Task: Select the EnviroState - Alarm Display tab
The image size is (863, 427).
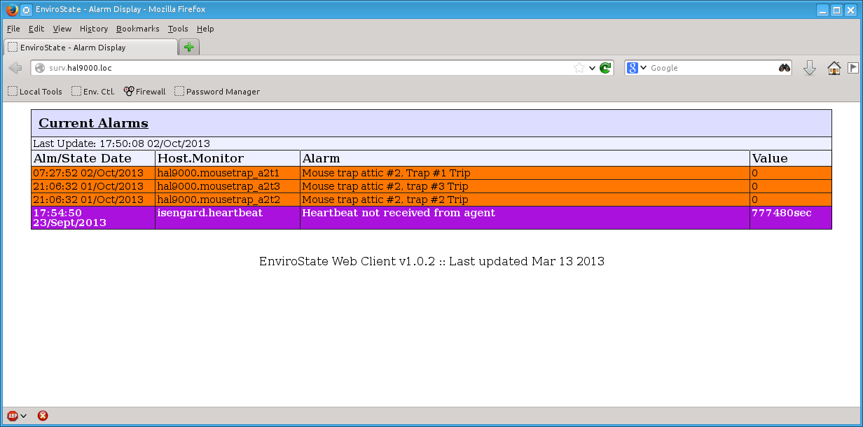Action: [x=91, y=48]
